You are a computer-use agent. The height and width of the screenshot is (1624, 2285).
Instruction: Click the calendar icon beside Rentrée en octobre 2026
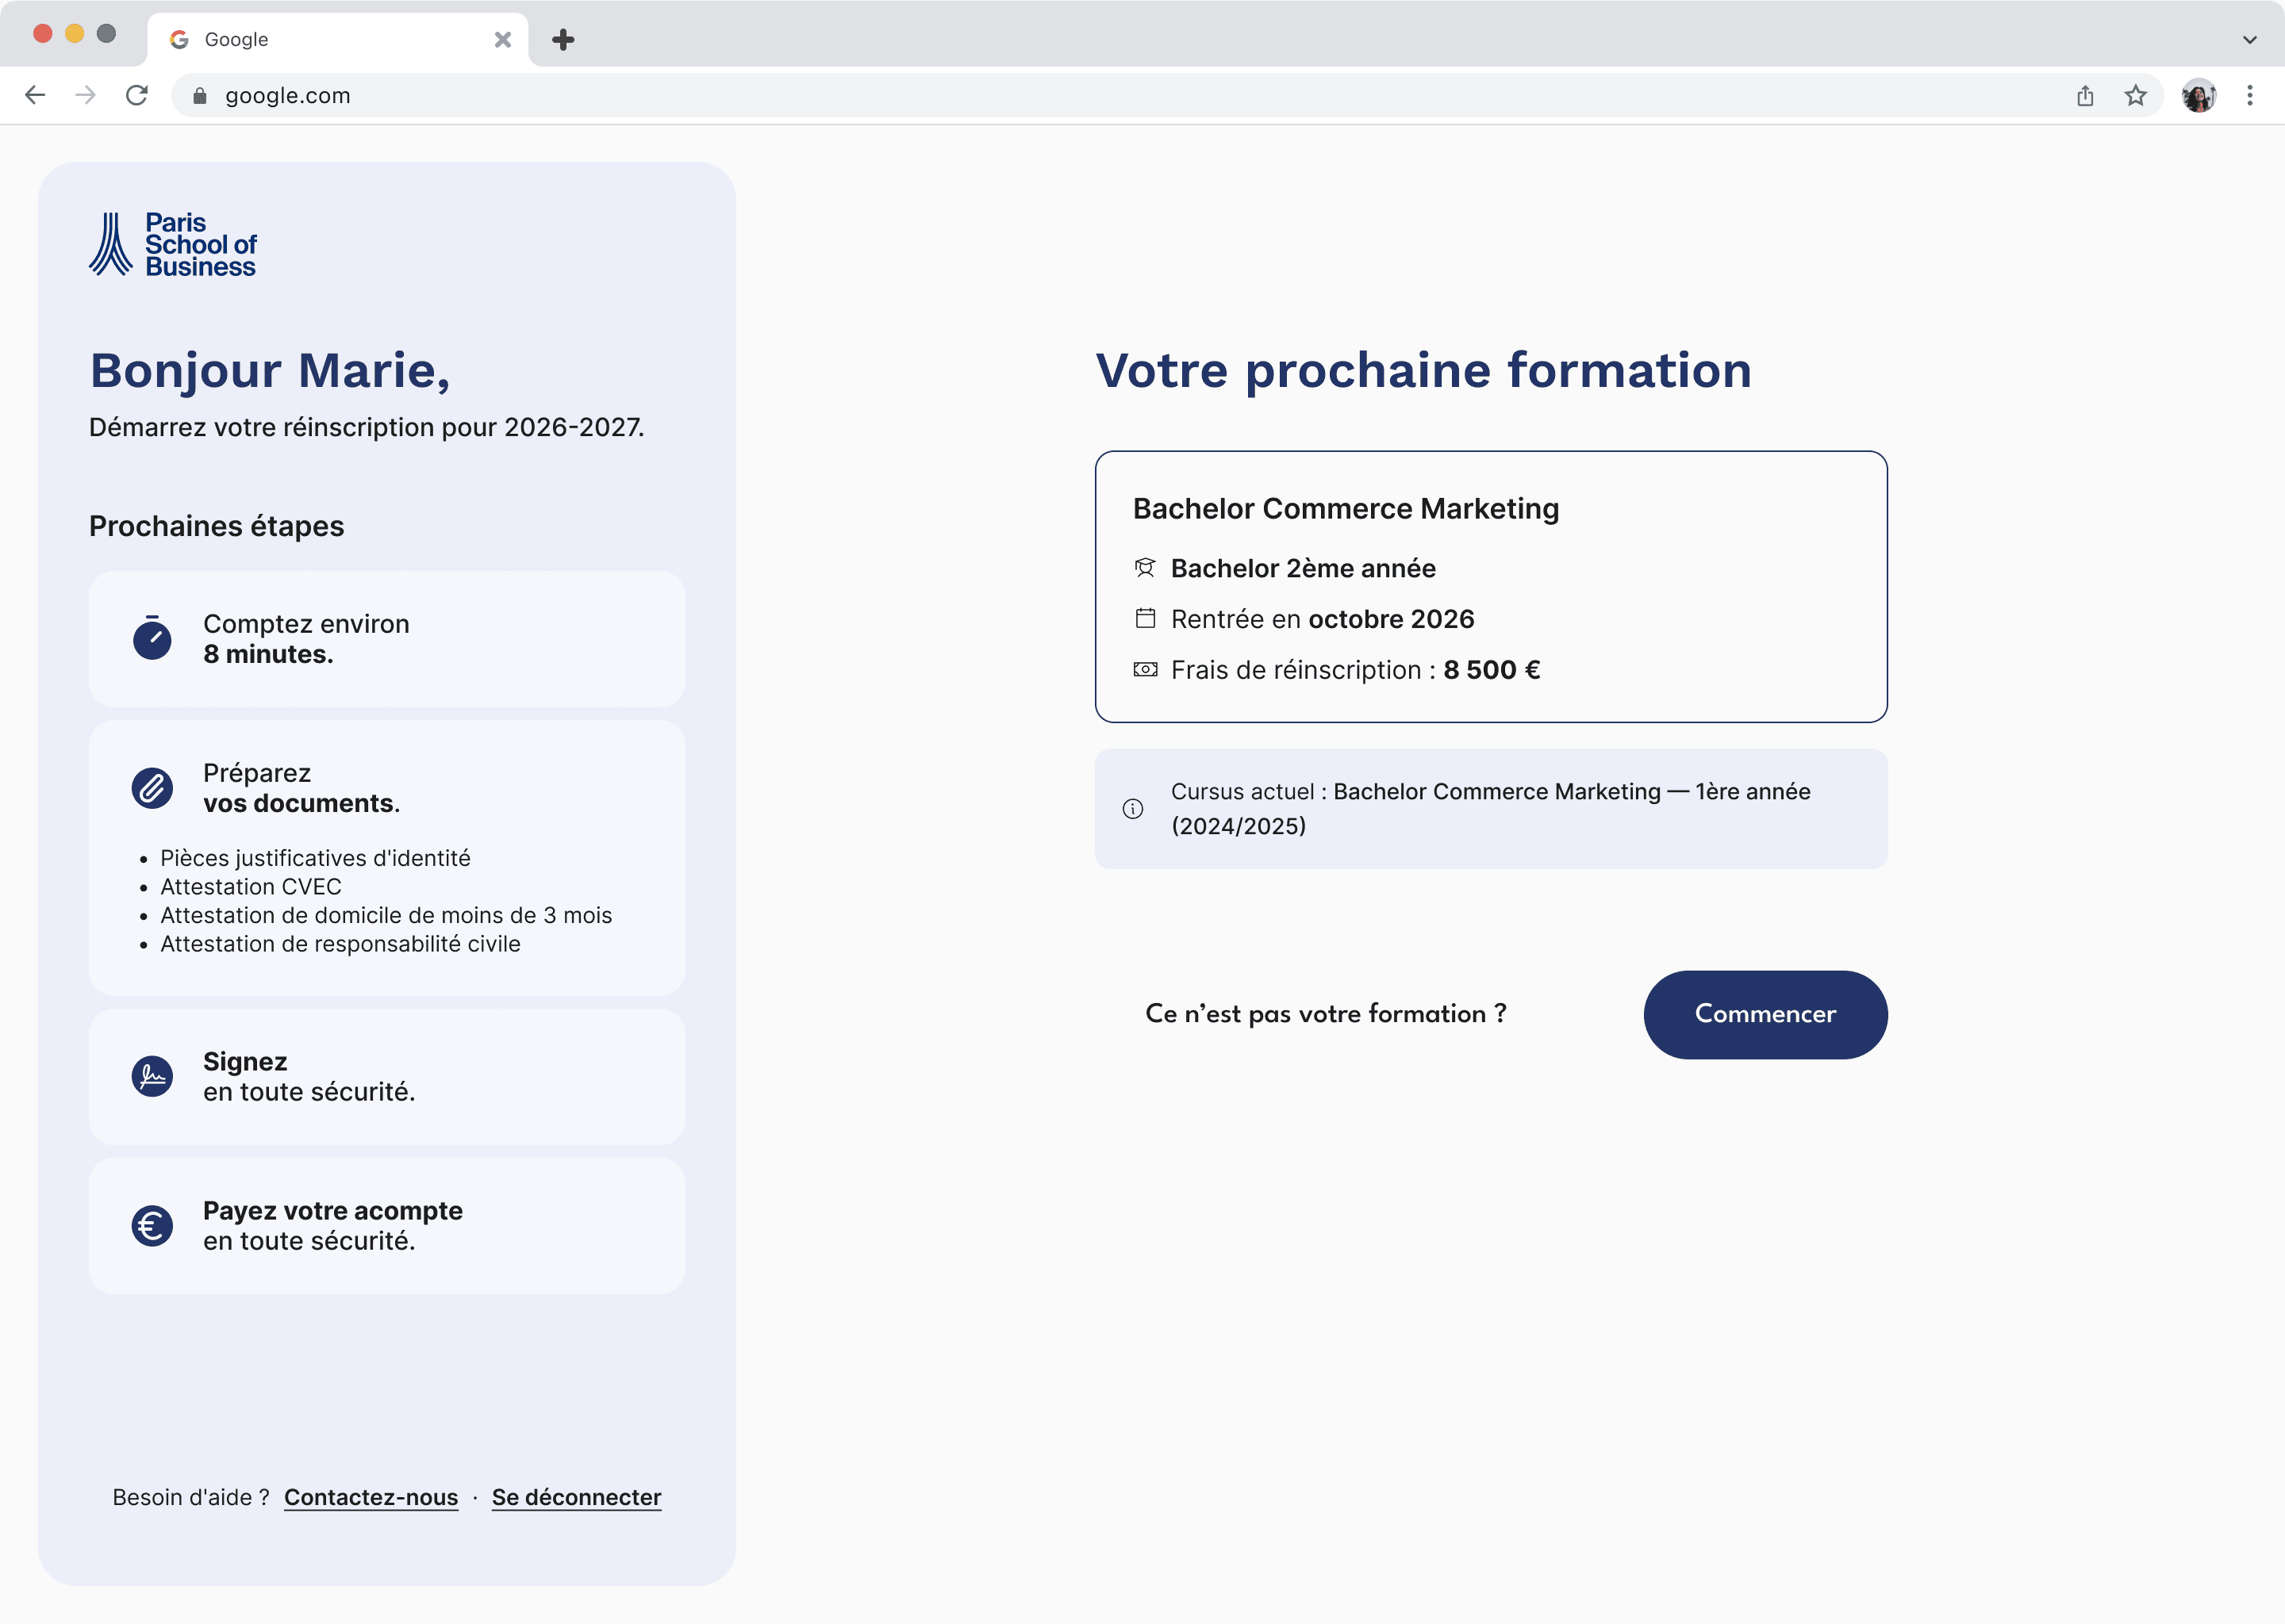click(x=1146, y=619)
